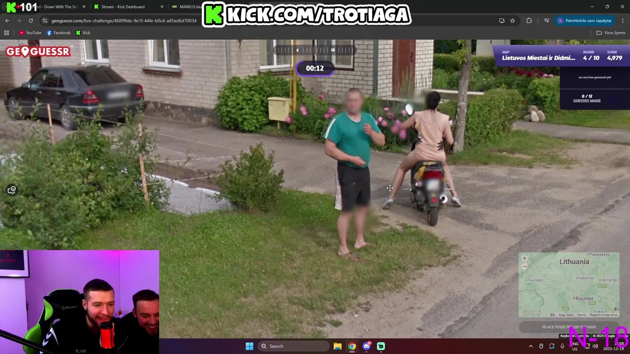Viewport: 630px width, 354px height.
Task: Zoom out on the guess map
Action: click(x=524, y=266)
